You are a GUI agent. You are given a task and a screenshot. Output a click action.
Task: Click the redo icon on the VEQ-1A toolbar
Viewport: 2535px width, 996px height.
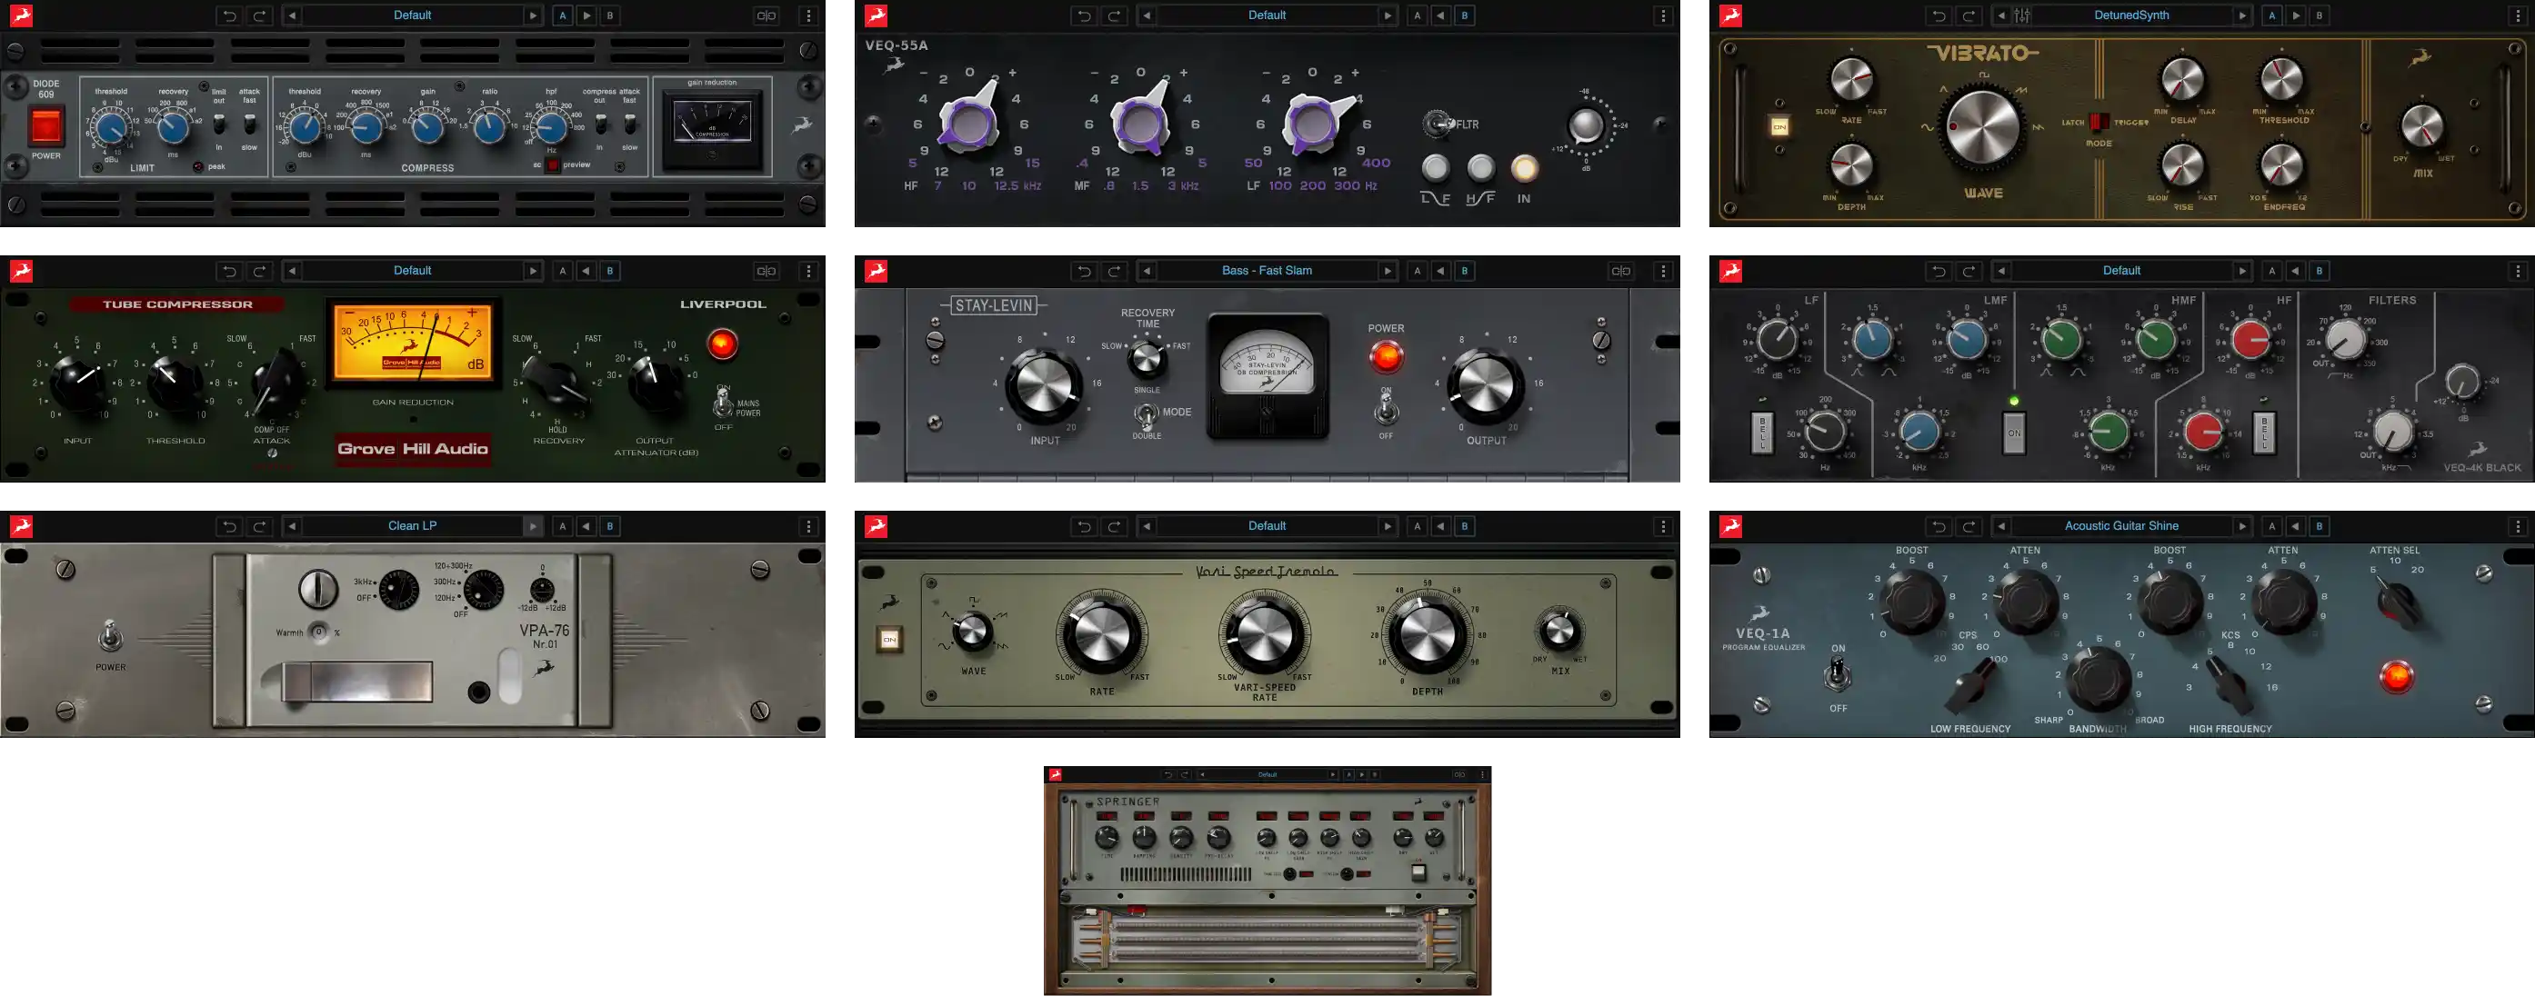(1969, 525)
